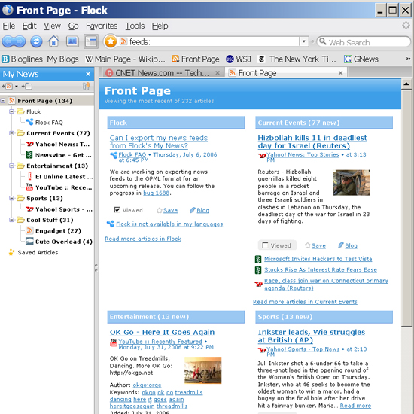Screen dimensions: 414x414
Task: Open the Tools menu
Action: 135,26
